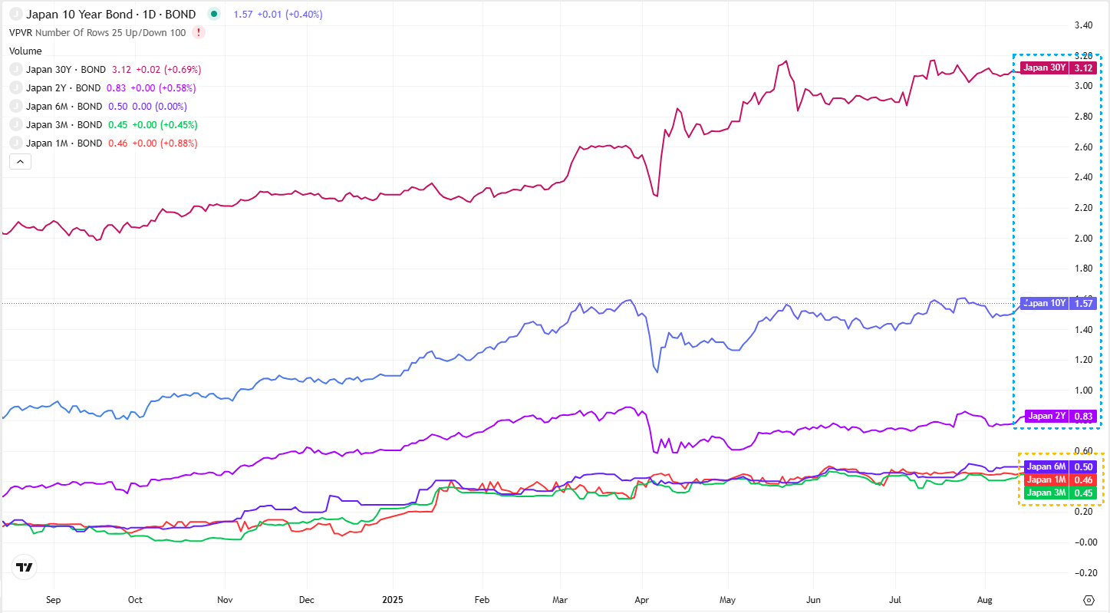Image resolution: width=1110 pixels, height=613 pixels.
Task: Select the Volume indicator legend entry
Action: tap(25, 51)
